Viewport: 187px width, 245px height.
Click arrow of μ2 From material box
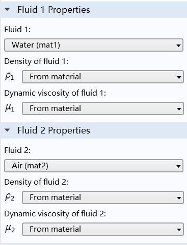click(179, 230)
